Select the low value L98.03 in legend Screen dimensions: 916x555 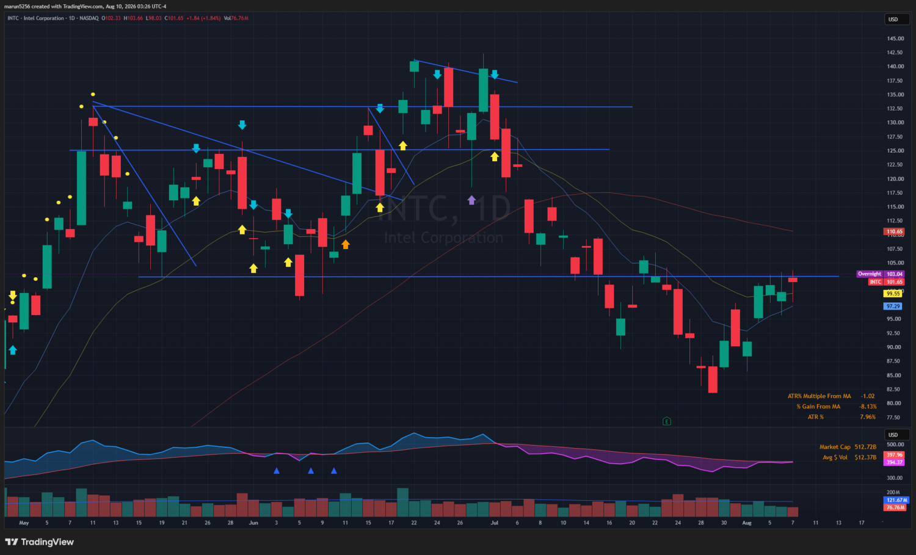153,18
